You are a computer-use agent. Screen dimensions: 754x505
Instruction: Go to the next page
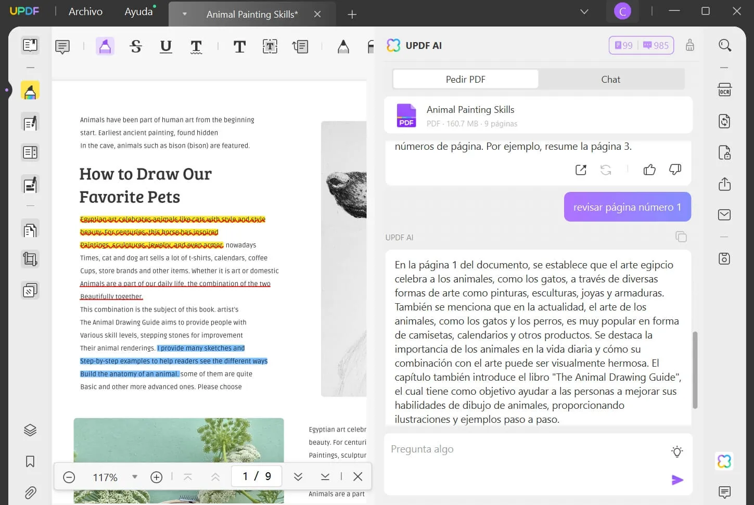pyautogui.click(x=298, y=477)
